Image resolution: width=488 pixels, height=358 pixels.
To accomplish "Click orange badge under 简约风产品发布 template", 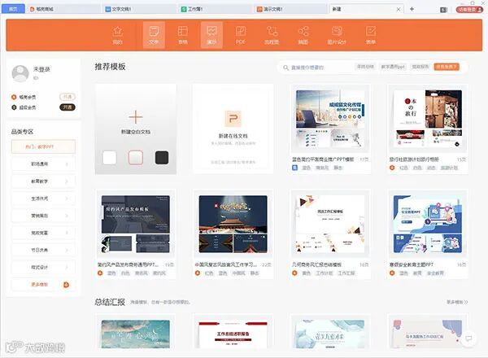I will coord(100,273).
